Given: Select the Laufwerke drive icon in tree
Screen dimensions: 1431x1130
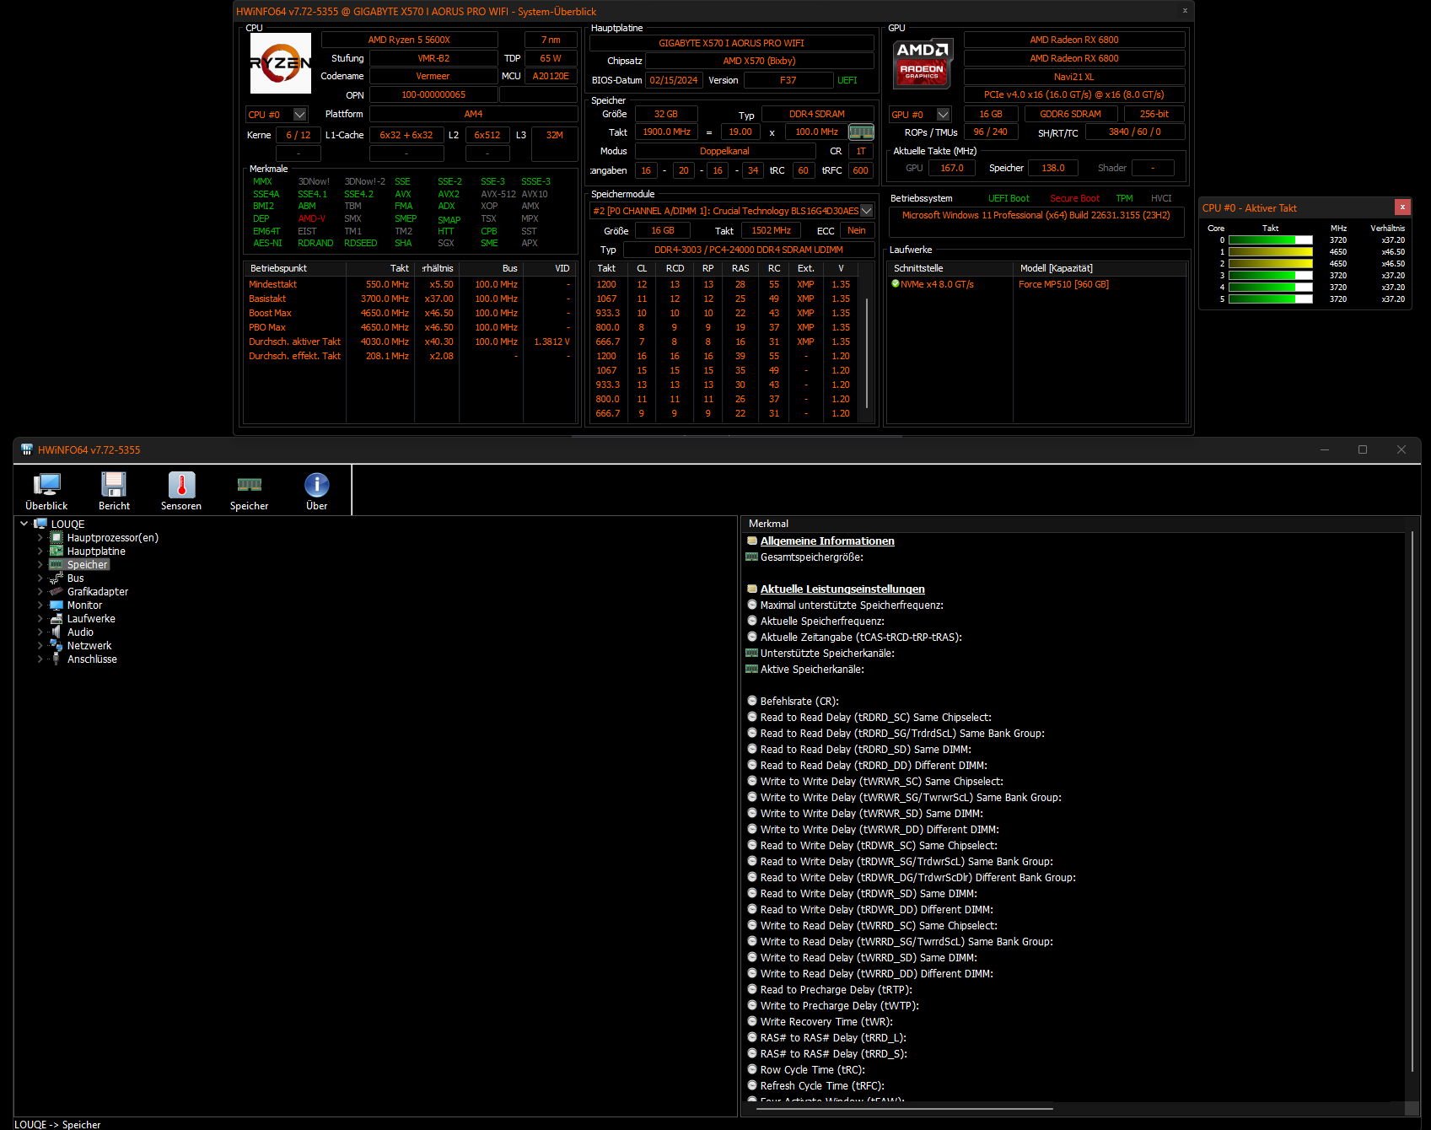Looking at the screenshot, I should [56, 618].
